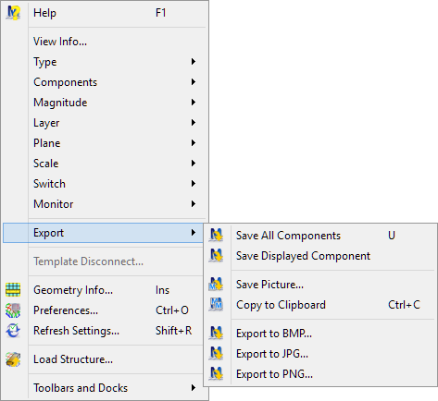Click the Ins shortcut label
This screenshot has height=401, width=438.
(162, 290)
